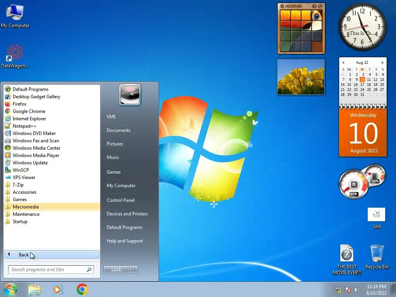The image size is (396, 297).
Task: Open the volume speaker tray icon
Action: coord(357,290)
